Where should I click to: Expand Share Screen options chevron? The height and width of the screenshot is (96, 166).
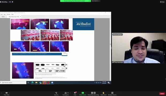click(x=86, y=93)
